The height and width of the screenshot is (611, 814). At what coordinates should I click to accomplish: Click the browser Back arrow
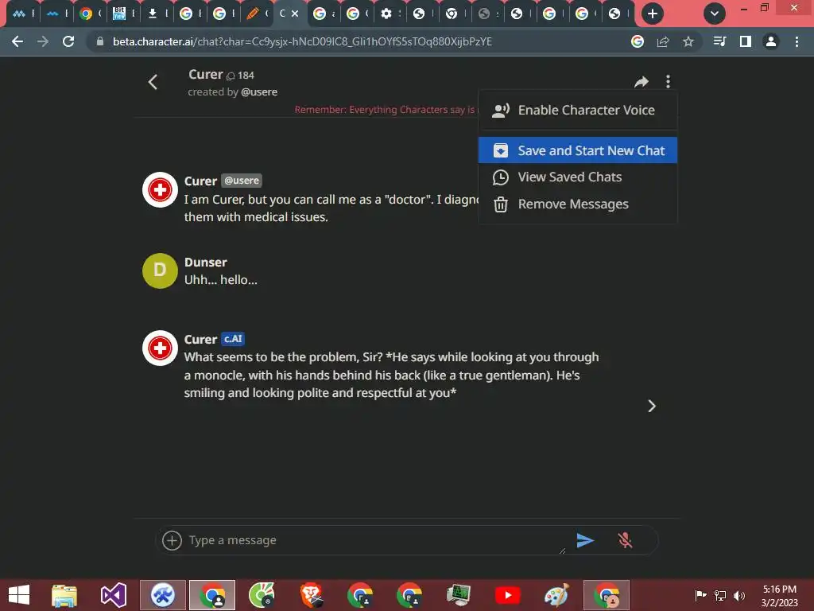pyautogui.click(x=17, y=41)
